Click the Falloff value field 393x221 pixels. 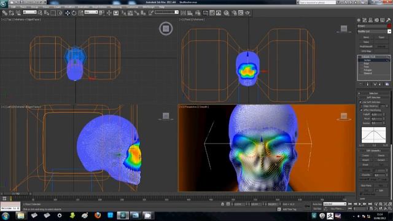pos(376,115)
